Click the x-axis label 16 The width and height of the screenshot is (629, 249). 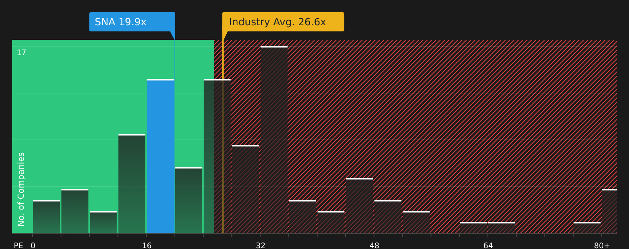[147, 246]
